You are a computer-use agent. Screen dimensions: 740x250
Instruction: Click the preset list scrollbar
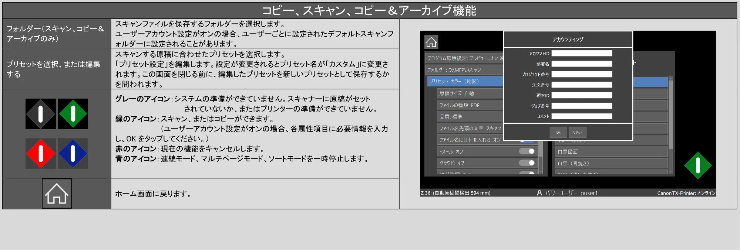[670, 125]
